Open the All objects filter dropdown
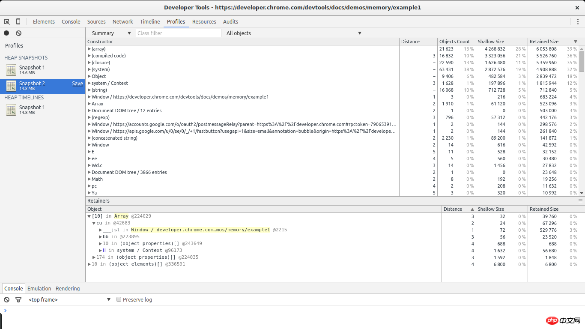585x329 pixels. point(294,33)
